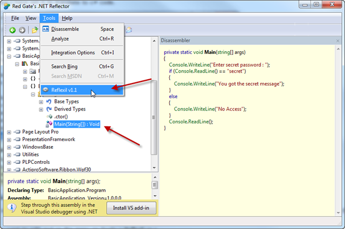345x229 pixels.
Task: Click the Base Types undo-arrow icon
Action: tap(49, 101)
